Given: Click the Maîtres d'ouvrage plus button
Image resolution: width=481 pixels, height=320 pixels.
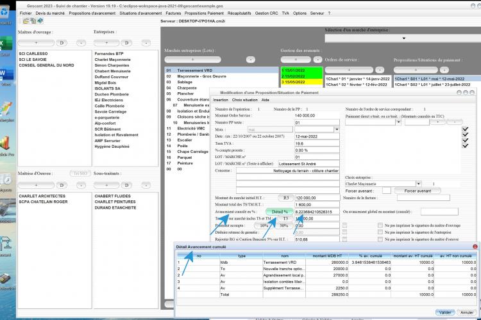Looking at the screenshot, I should click(36, 43).
